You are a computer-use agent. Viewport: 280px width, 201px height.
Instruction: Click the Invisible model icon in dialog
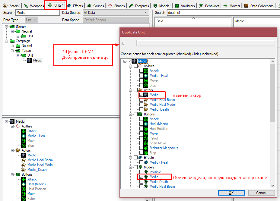coord(146,172)
